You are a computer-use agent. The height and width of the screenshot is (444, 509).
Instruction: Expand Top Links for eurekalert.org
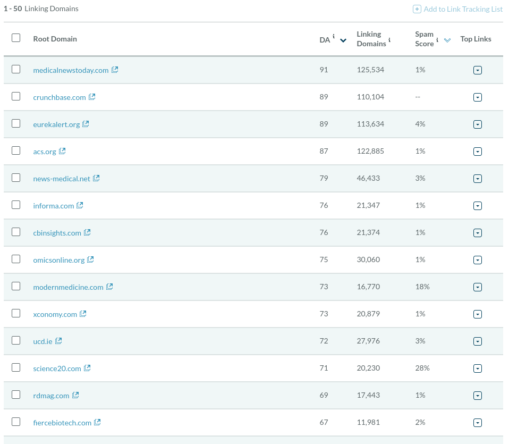click(478, 124)
